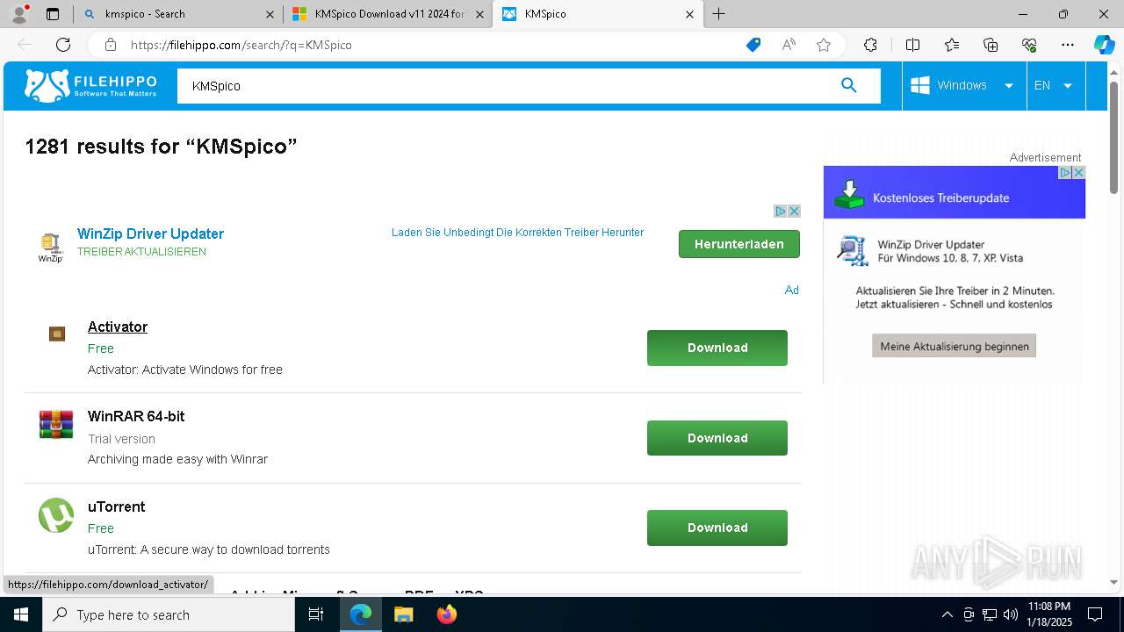Switch to KMSpico Download v11 2024 tab

point(390,14)
